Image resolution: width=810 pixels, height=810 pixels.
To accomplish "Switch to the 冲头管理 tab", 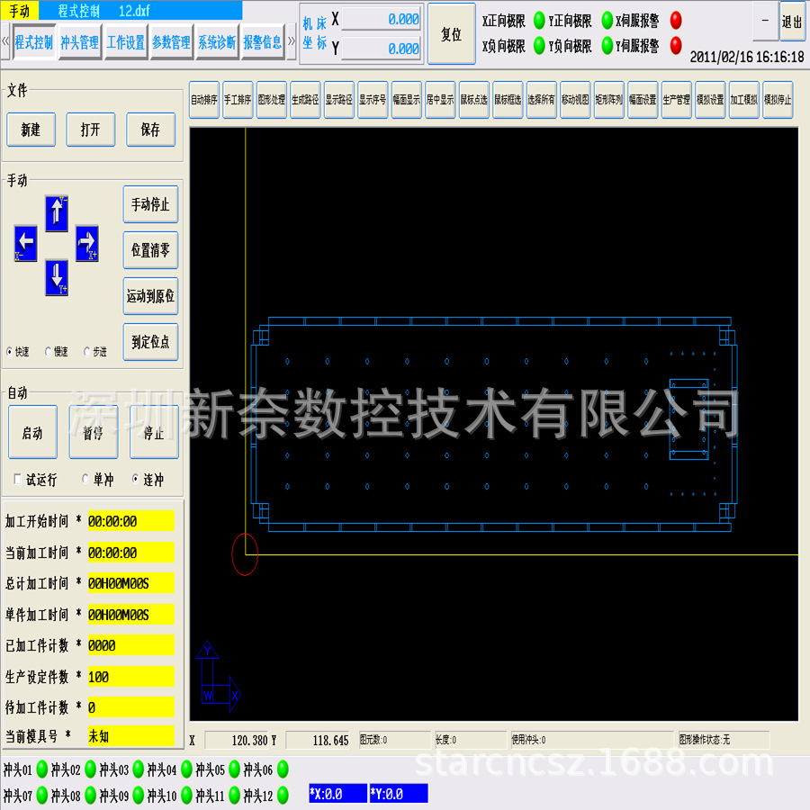I will coord(79,42).
